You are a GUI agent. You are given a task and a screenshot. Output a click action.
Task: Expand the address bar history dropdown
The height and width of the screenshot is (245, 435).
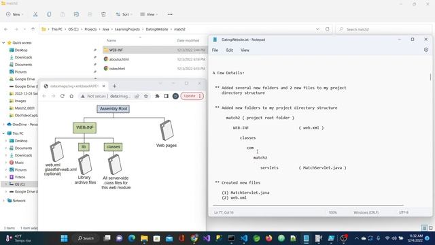317,29
